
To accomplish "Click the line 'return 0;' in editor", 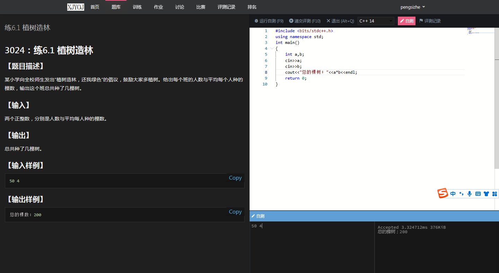I will 296,78.
